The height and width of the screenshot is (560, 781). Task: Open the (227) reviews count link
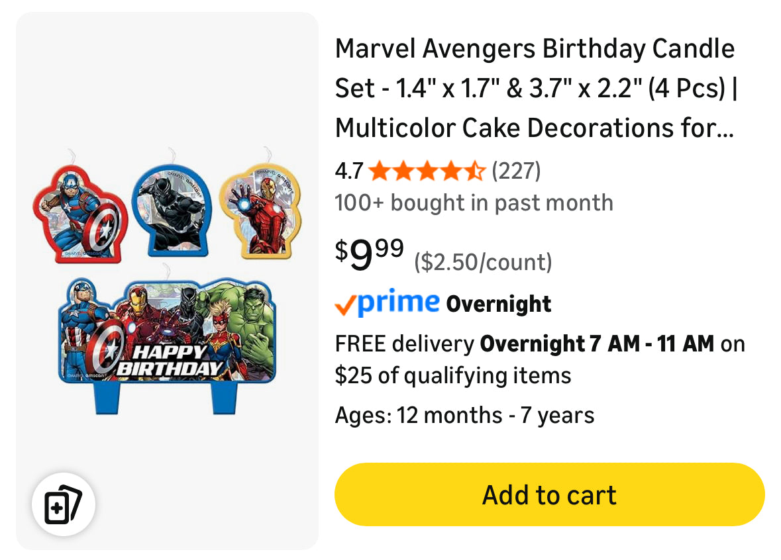coord(516,171)
